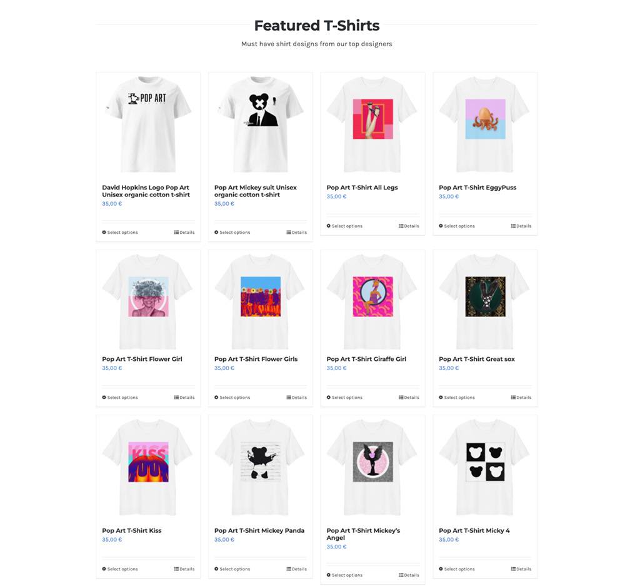
Task: Click list icon beside Details for Giraffe Girl shirt
Action: tap(401, 397)
